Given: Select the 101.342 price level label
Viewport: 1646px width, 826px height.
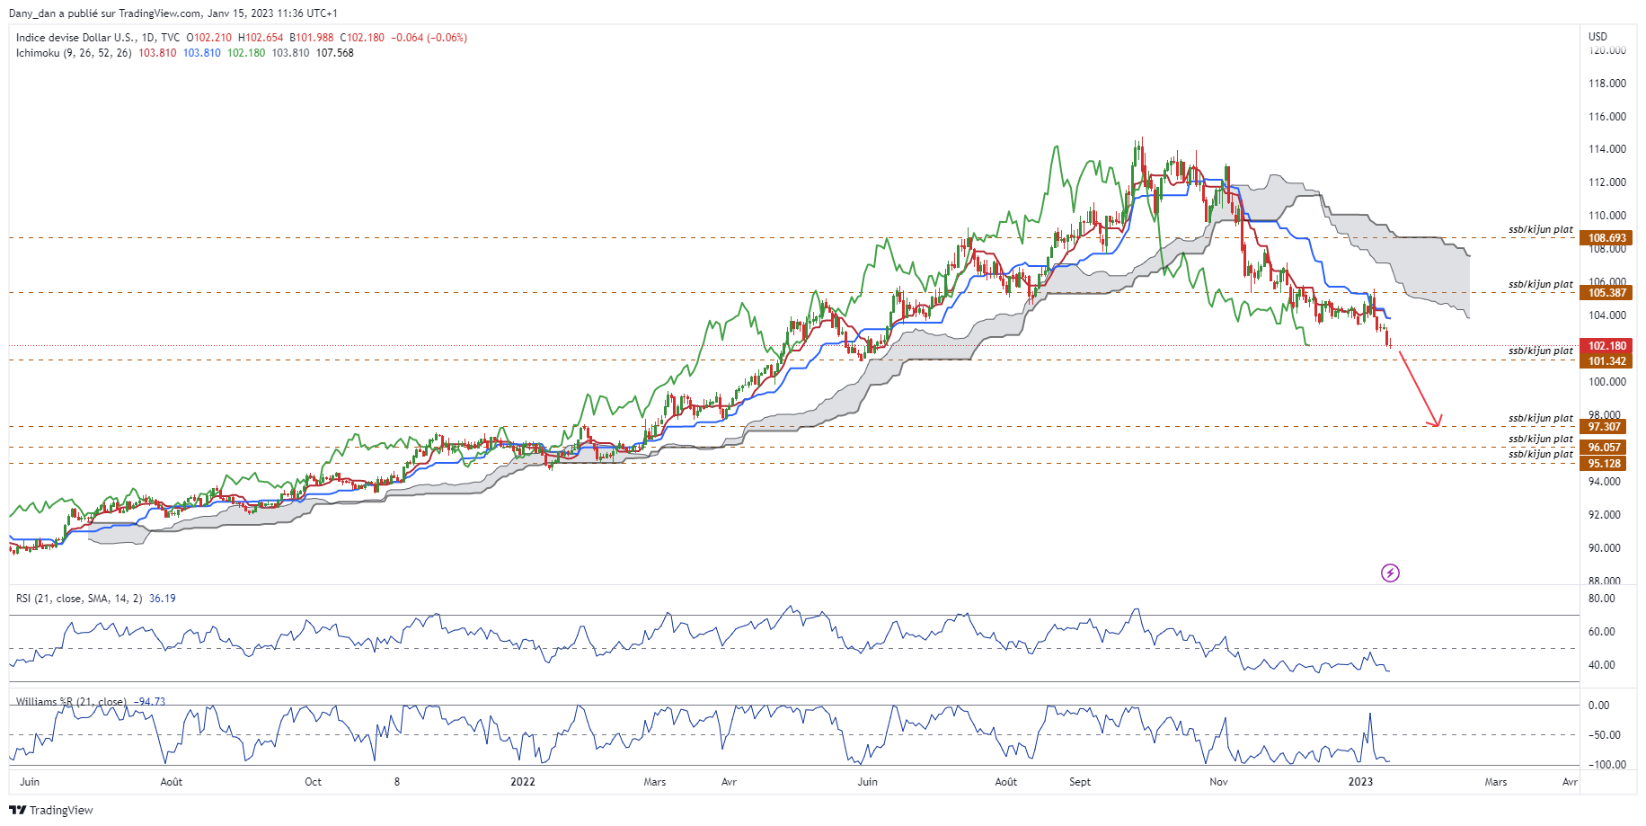Looking at the screenshot, I should (x=1606, y=361).
